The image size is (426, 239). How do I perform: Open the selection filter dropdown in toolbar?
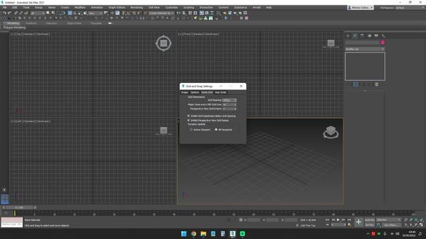37,13
